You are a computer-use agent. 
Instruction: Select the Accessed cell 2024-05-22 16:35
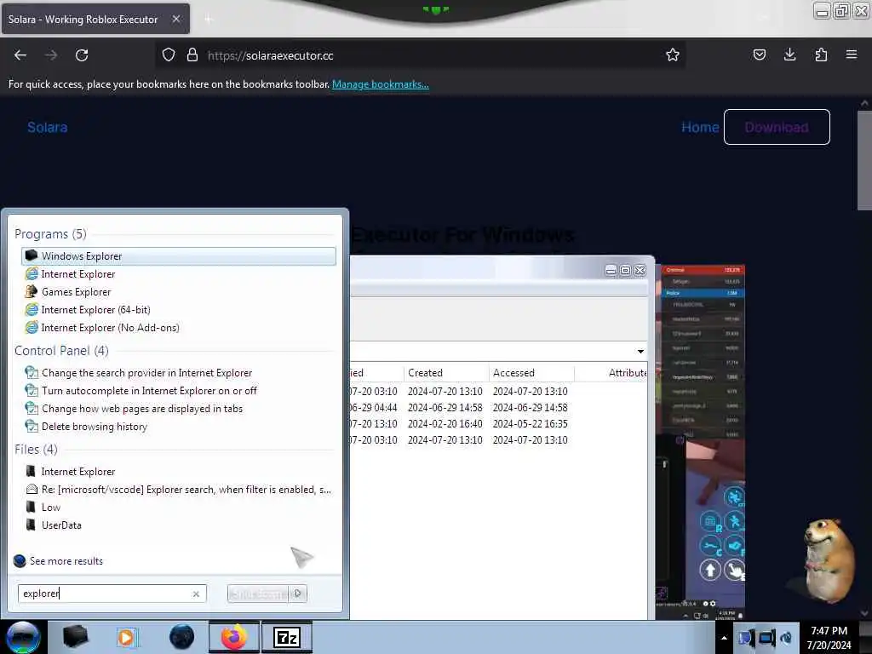click(x=530, y=424)
